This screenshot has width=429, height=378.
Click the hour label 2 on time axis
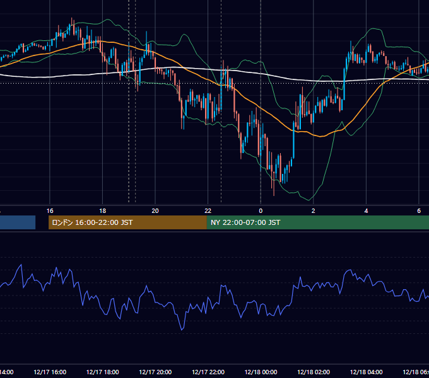tap(314, 211)
